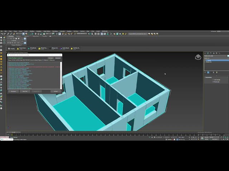Toggle the Unify Normals checkbox

[x=213, y=80]
